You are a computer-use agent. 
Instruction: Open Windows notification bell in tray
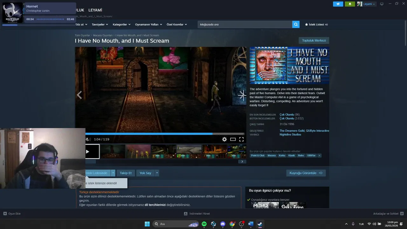point(401,224)
